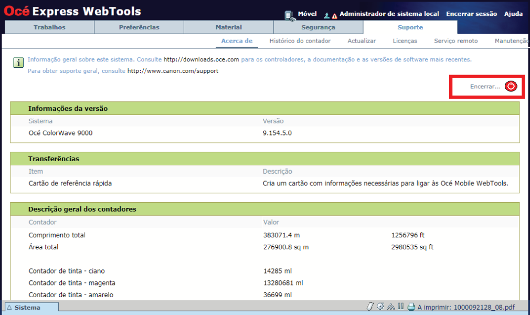530x315 pixels.
Task: Open the Manutenção sub-tab
Action: pyautogui.click(x=512, y=41)
